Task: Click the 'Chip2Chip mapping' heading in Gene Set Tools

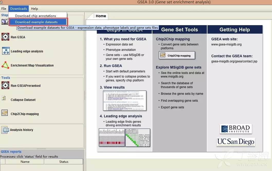Action: (173, 39)
